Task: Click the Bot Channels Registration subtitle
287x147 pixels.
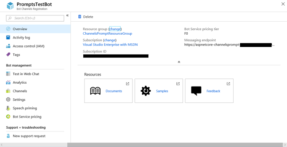Action: 32,9
